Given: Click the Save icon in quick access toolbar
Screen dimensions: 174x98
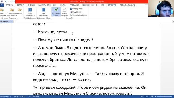Looking at the screenshot, I should click(2, 1).
